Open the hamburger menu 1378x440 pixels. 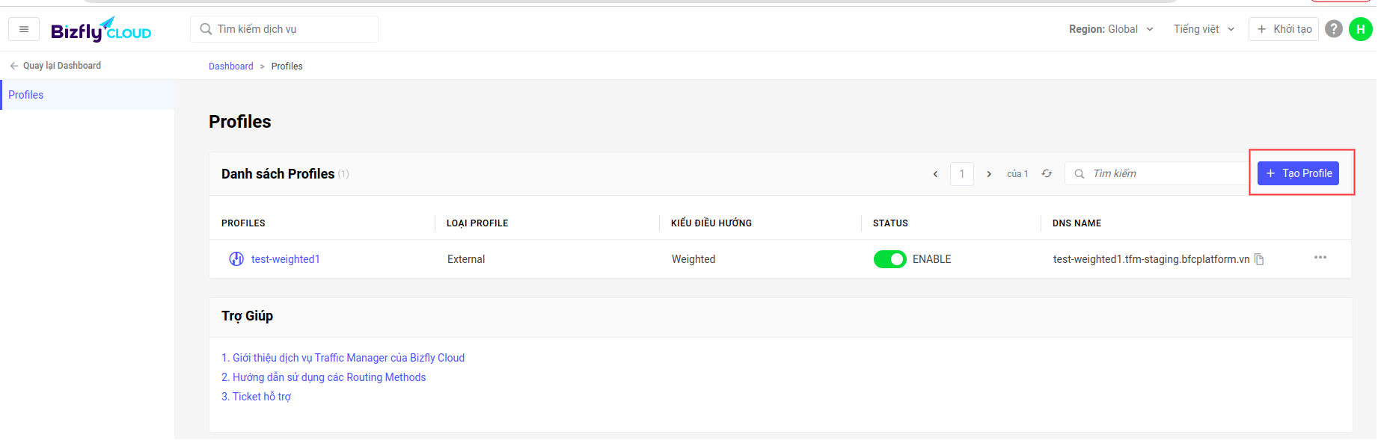[24, 29]
